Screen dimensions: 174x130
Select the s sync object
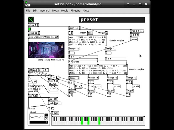pos(55,113)
